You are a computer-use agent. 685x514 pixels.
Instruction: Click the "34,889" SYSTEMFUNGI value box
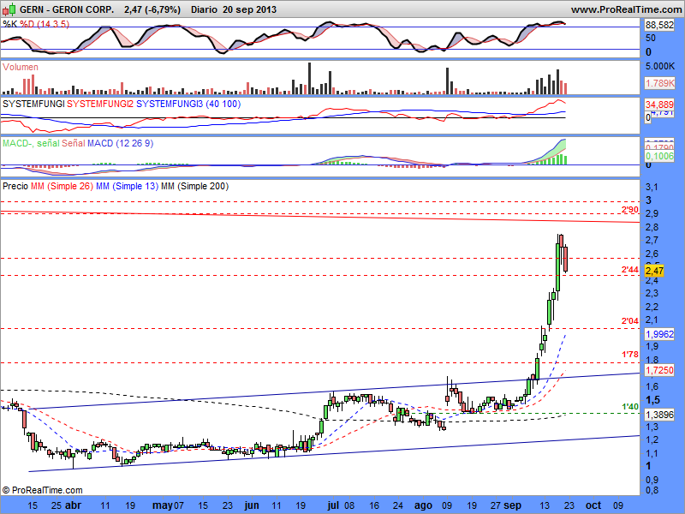pyautogui.click(x=659, y=105)
